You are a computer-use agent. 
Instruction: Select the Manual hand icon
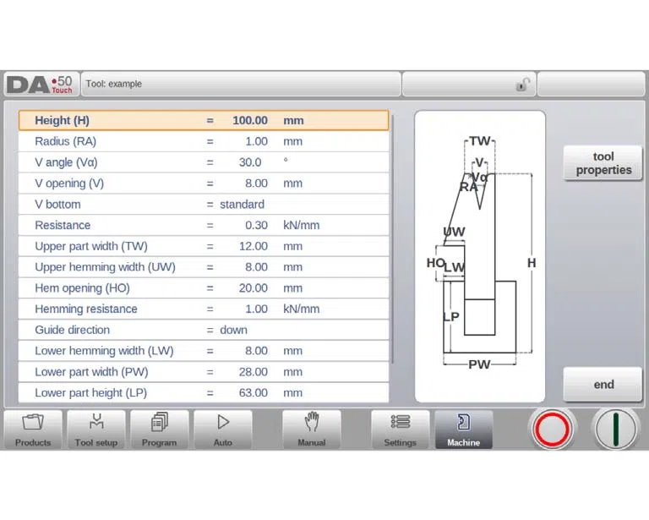point(312,421)
